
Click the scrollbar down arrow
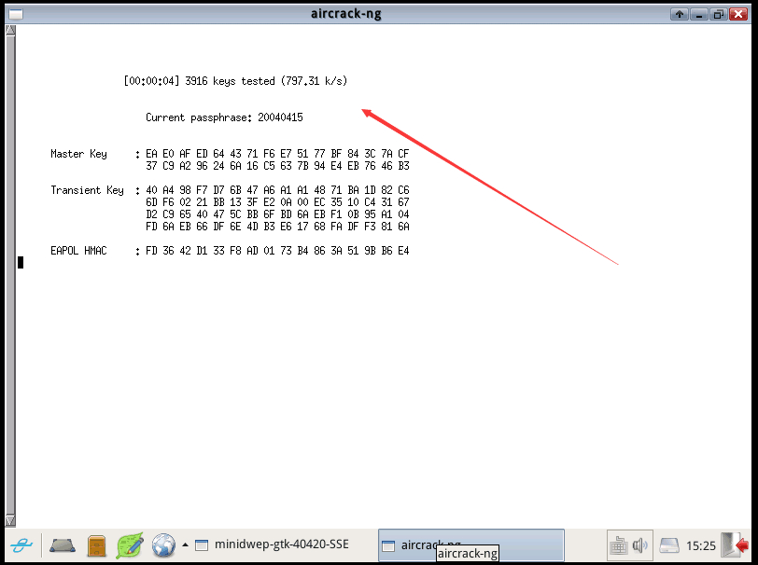(x=10, y=520)
